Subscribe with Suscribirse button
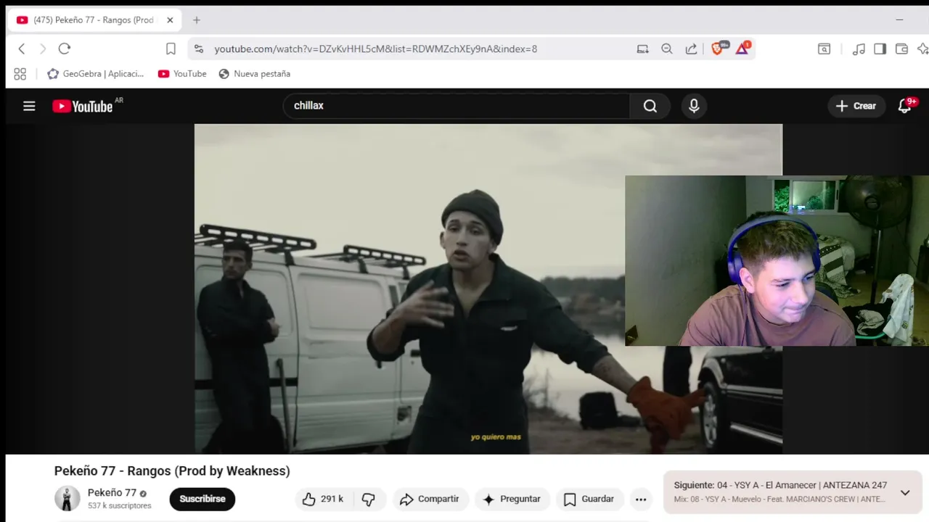This screenshot has height=522, width=929. click(202, 499)
